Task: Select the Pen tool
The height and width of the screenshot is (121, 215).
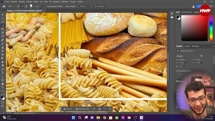Action: (x=3, y=69)
